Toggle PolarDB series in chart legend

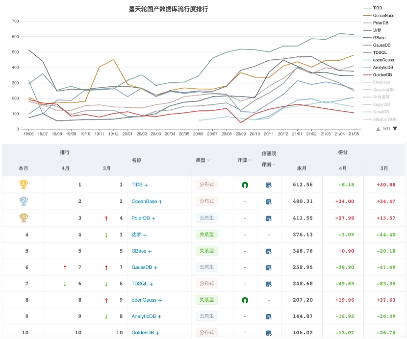coord(376,23)
